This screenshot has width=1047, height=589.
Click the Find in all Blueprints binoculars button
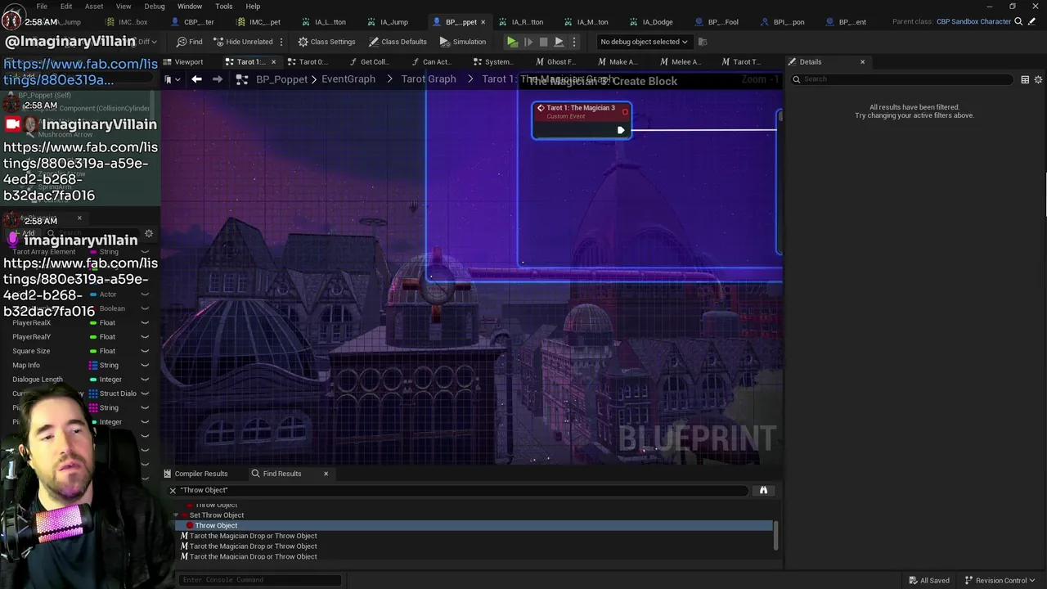[x=763, y=490]
